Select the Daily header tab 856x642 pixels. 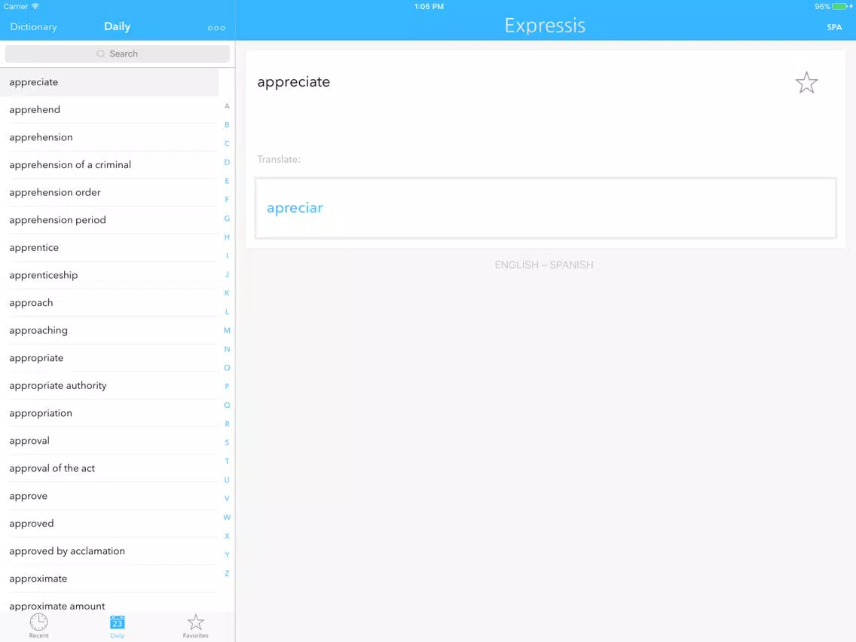[118, 26]
